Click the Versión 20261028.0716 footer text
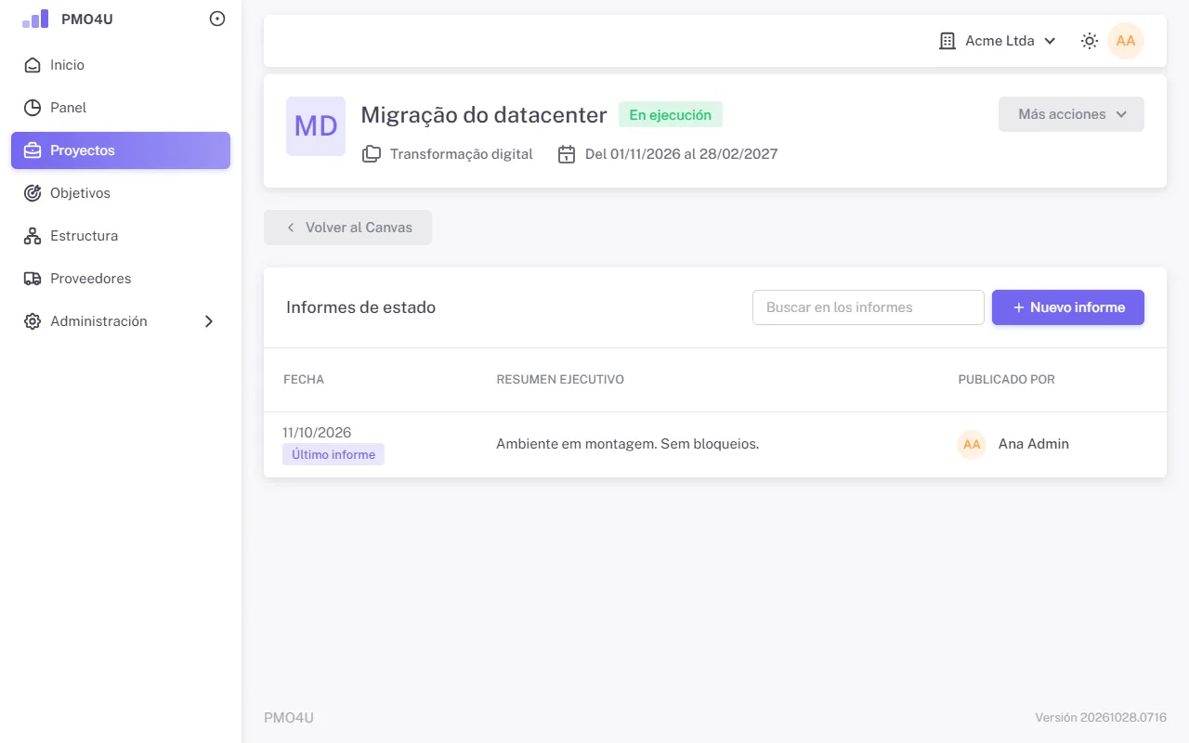 1101,718
